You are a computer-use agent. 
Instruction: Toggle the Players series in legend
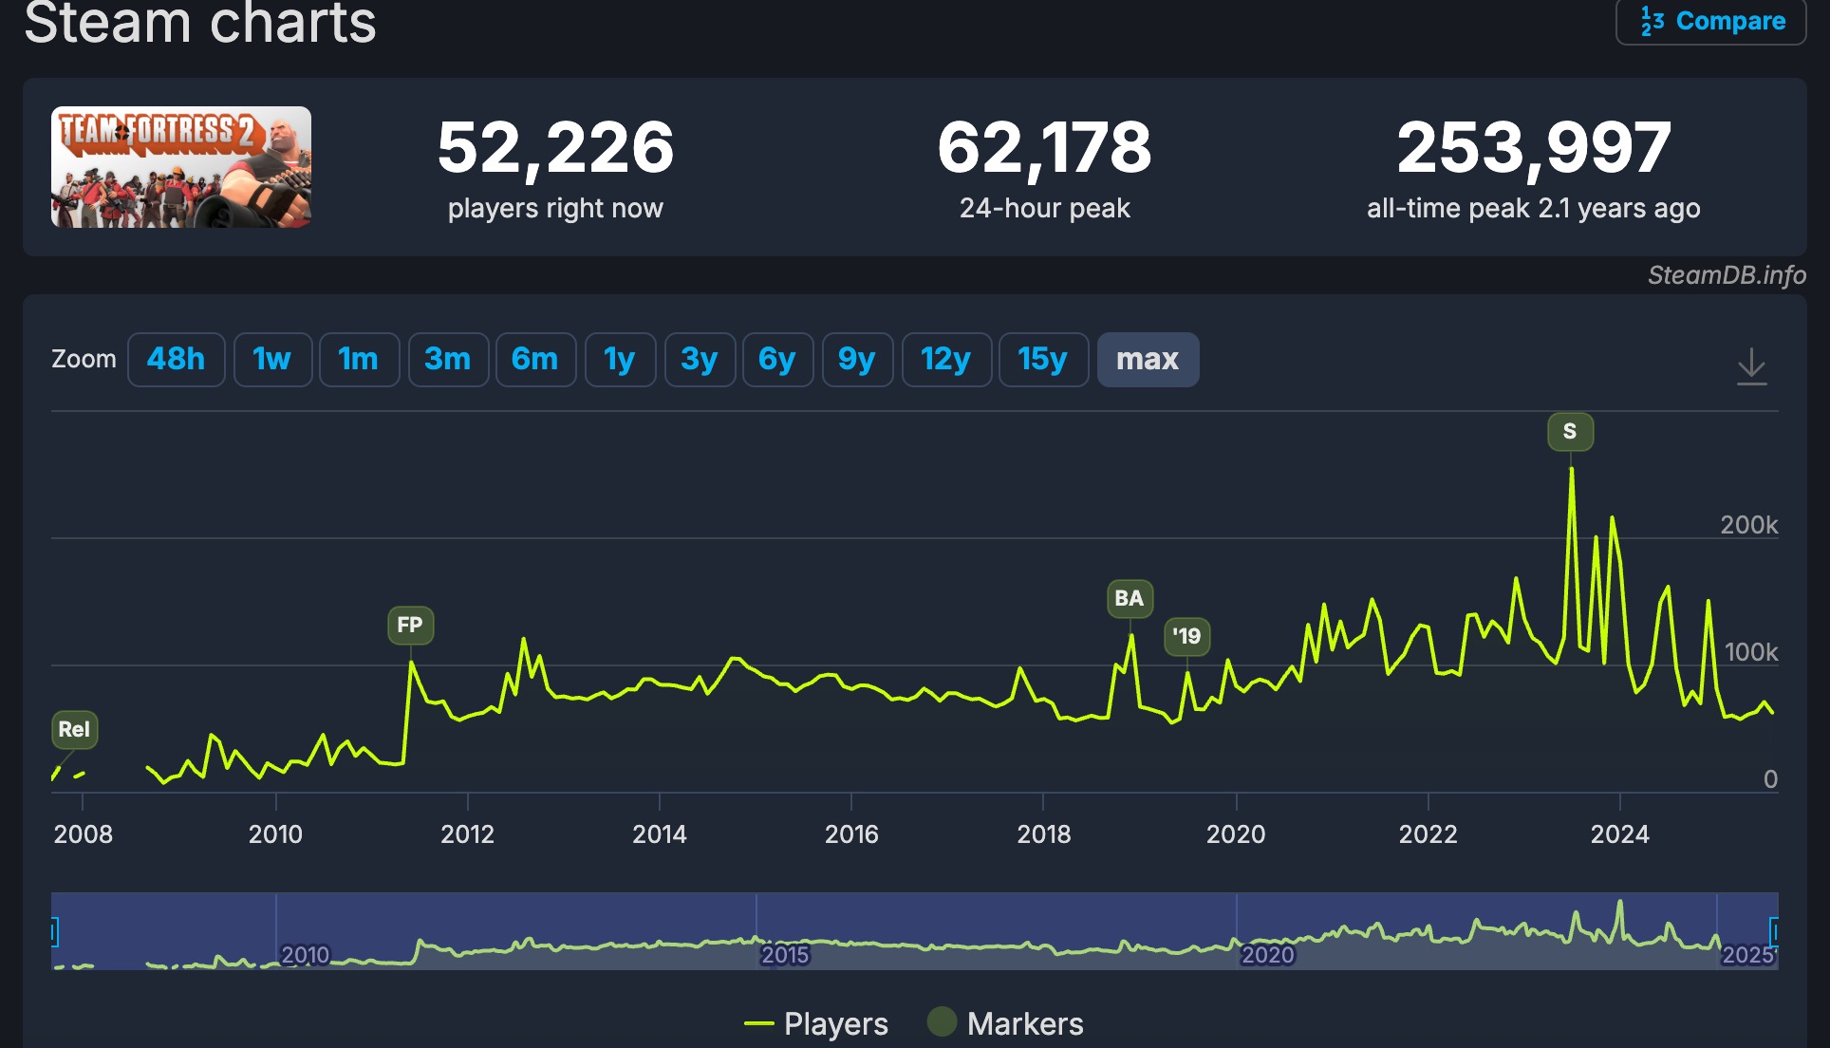[816, 1023]
